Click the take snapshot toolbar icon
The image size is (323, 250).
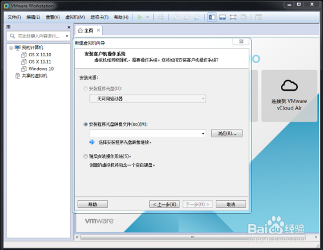coord(176,17)
